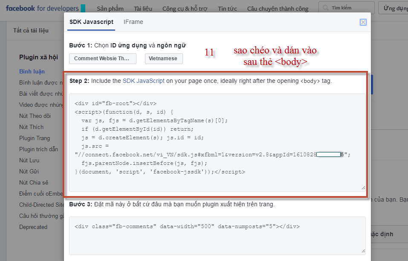Click the Tìm kiếm search field
The width and height of the screenshot is (408, 261).
[x=347, y=8]
